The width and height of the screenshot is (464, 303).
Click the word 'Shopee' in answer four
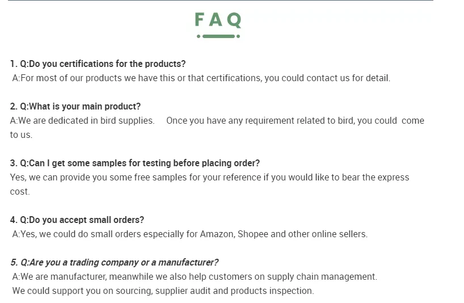point(252,234)
